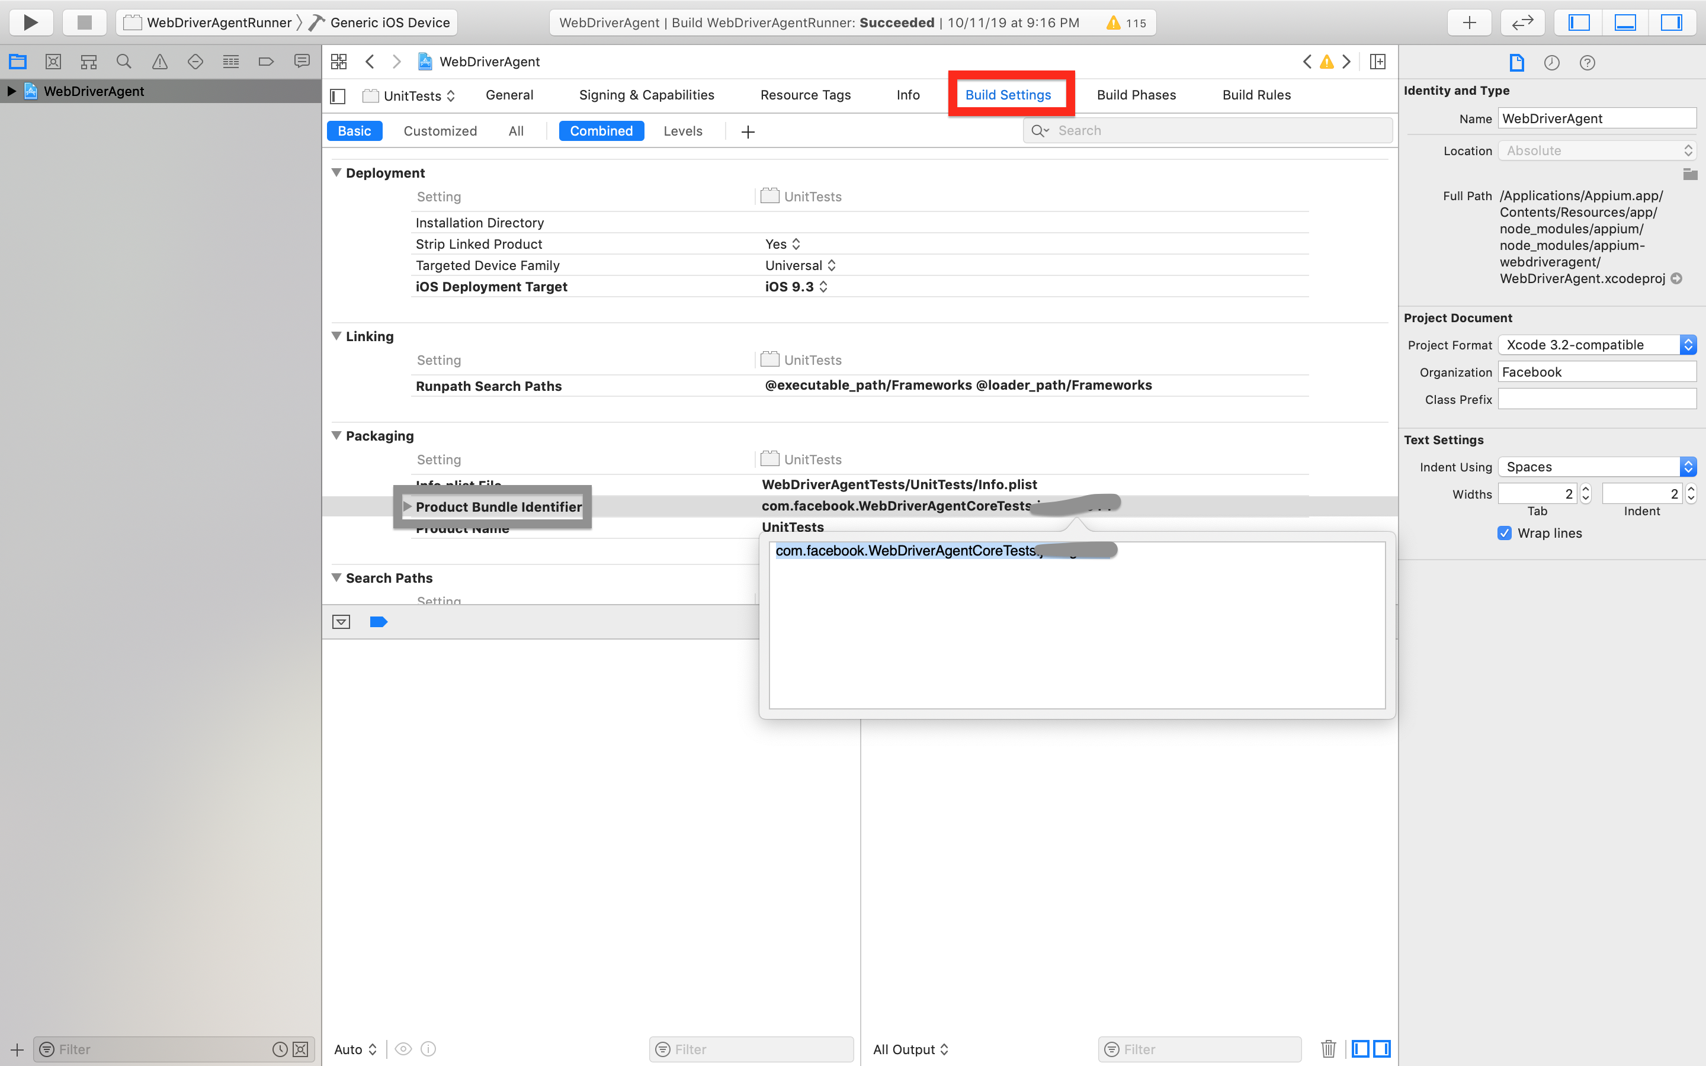Viewport: 1706px width, 1066px height.
Task: Open the Find navigator magnifier icon
Action: coord(124,62)
